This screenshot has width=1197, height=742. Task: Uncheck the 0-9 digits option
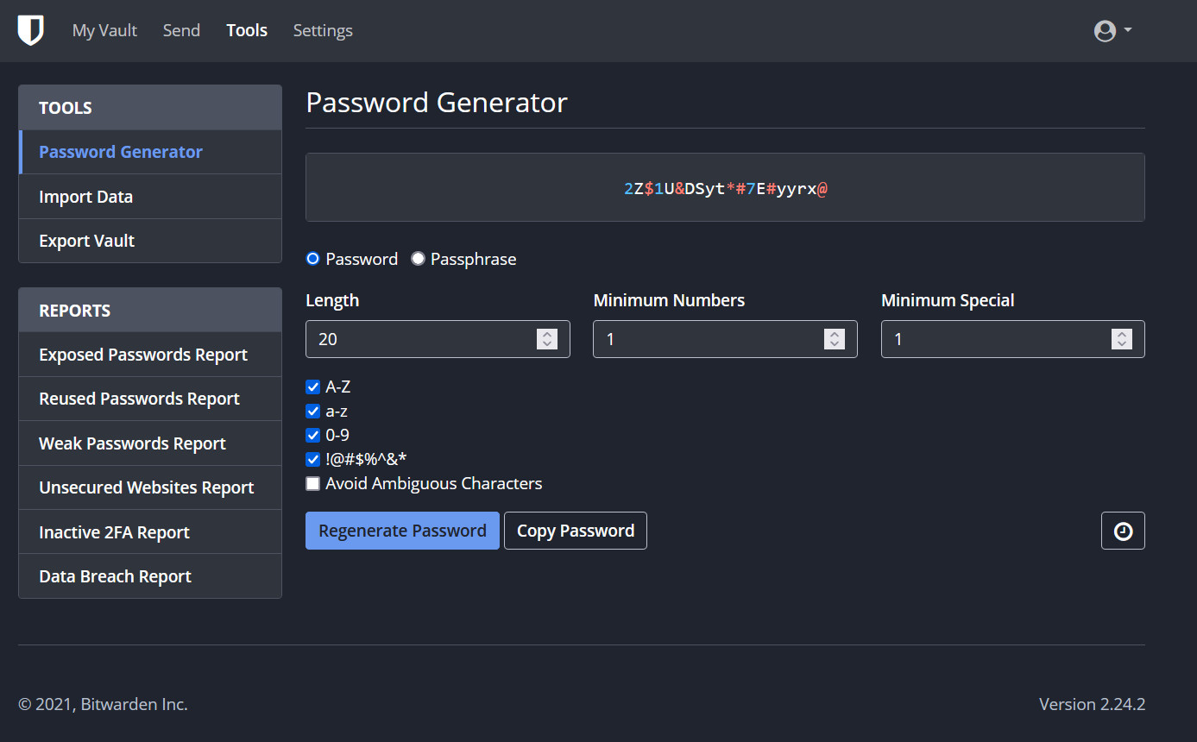click(312, 435)
